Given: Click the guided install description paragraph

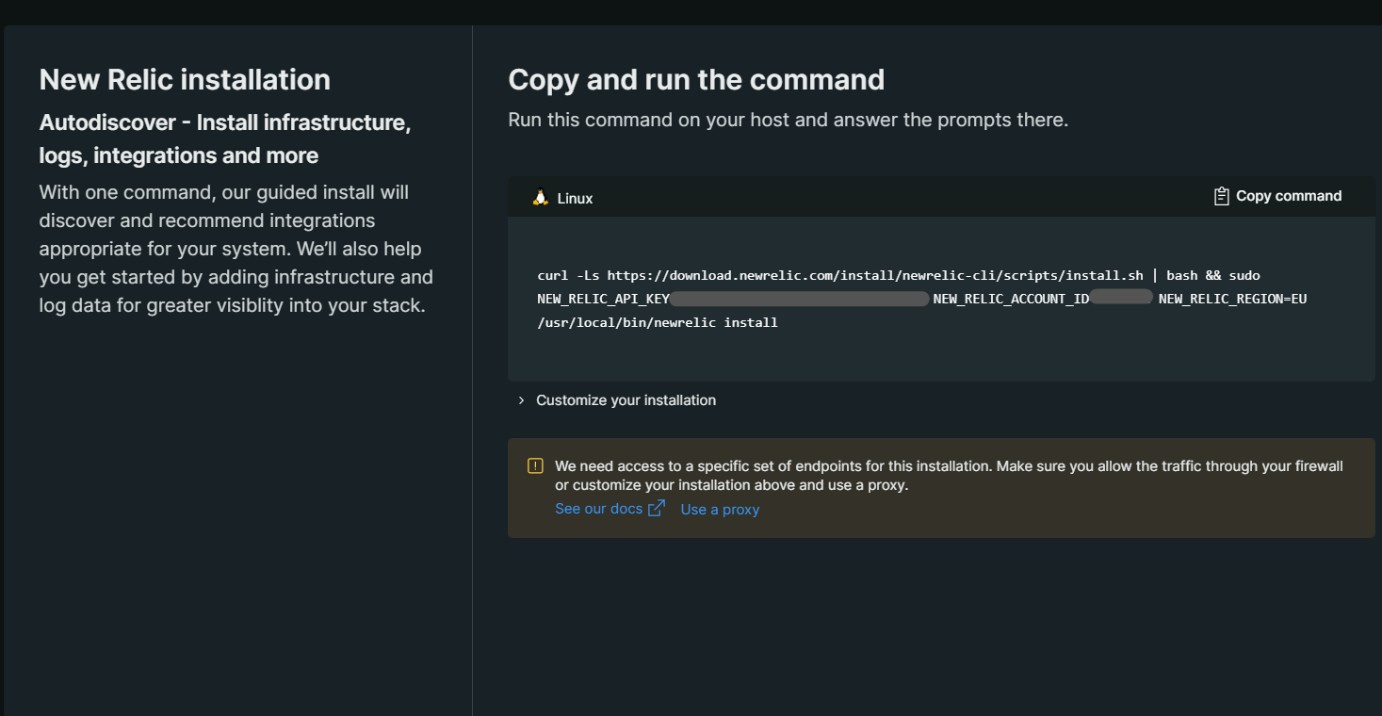Looking at the screenshot, I should tap(236, 249).
